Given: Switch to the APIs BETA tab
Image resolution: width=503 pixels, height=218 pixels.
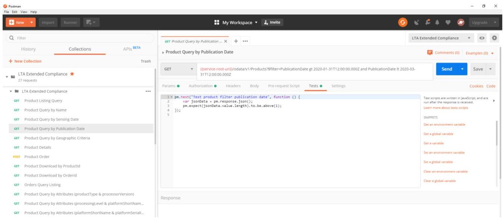Looking at the screenshot, I should [132, 49].
